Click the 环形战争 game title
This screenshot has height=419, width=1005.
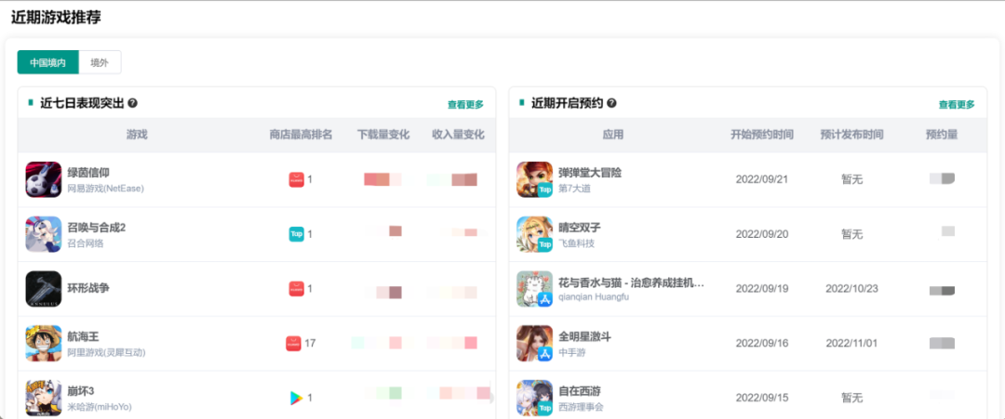pyautogui.click(x=88, y=288)
